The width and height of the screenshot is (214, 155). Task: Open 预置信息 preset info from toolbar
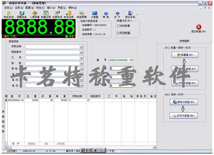[x=22, y=15]
